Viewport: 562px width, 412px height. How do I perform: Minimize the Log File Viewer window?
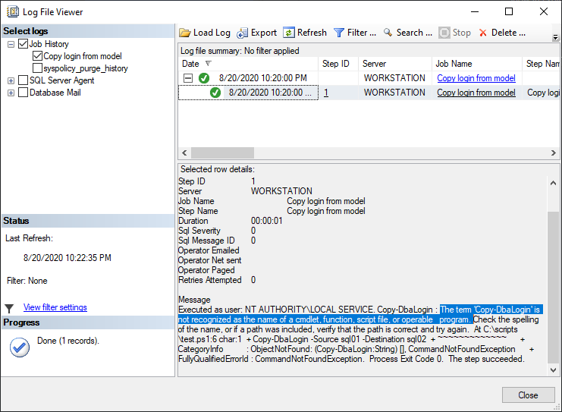click(x=475, y=11)
